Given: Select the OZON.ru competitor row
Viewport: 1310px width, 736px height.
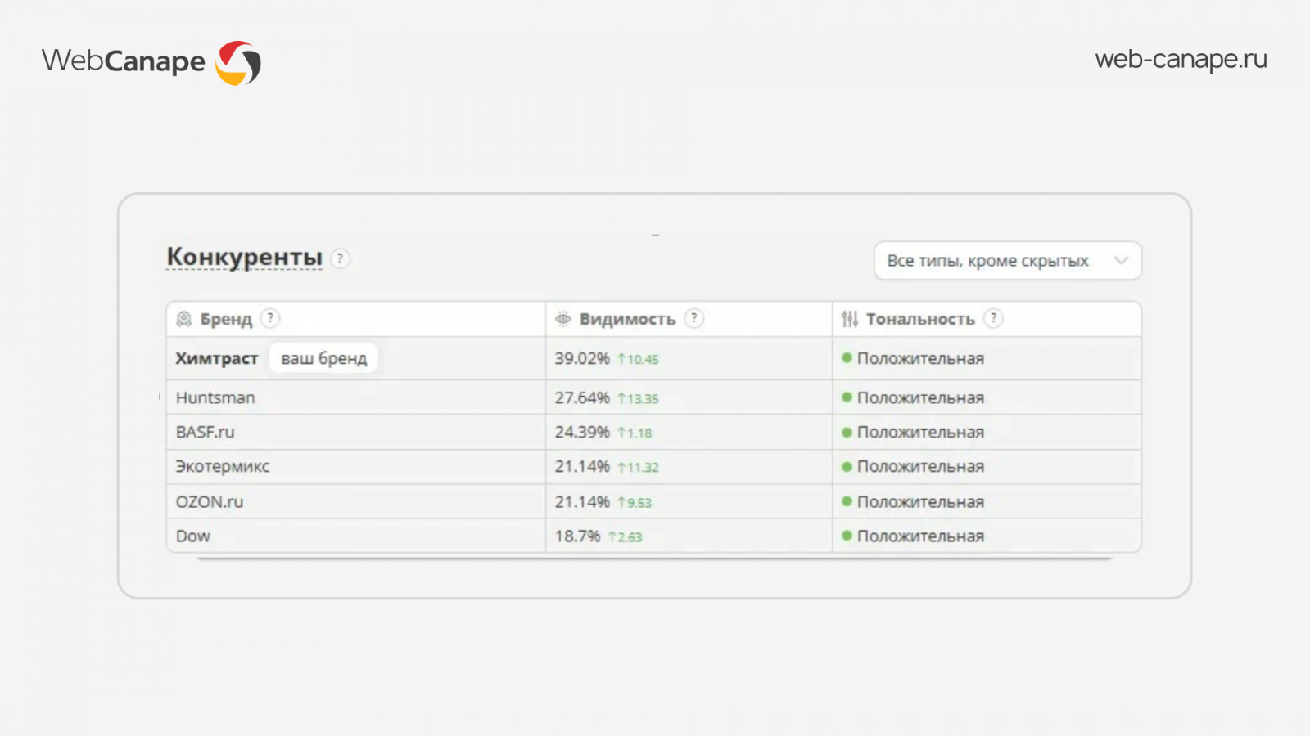Looking at the screenshot, I should [x=653, y=501].
